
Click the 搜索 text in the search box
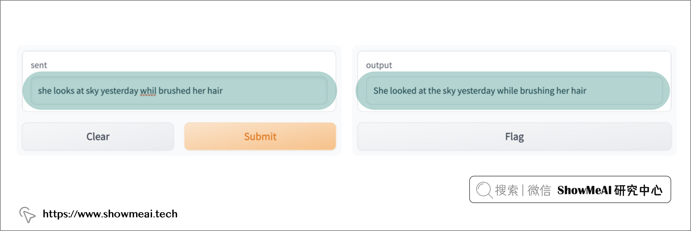506,190
